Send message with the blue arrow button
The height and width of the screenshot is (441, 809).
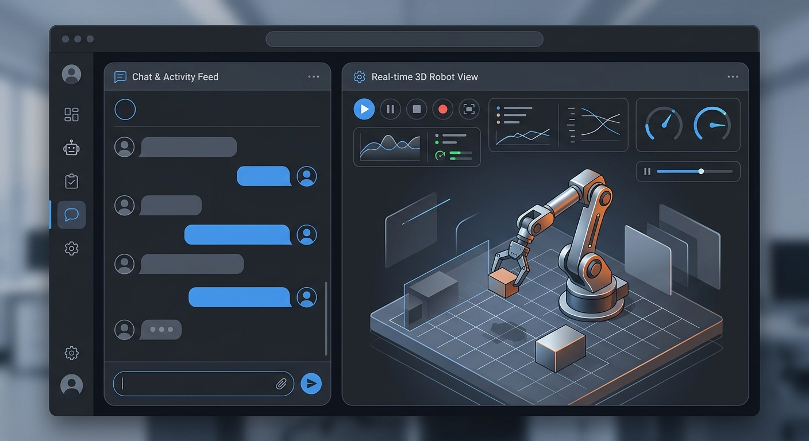311,384
